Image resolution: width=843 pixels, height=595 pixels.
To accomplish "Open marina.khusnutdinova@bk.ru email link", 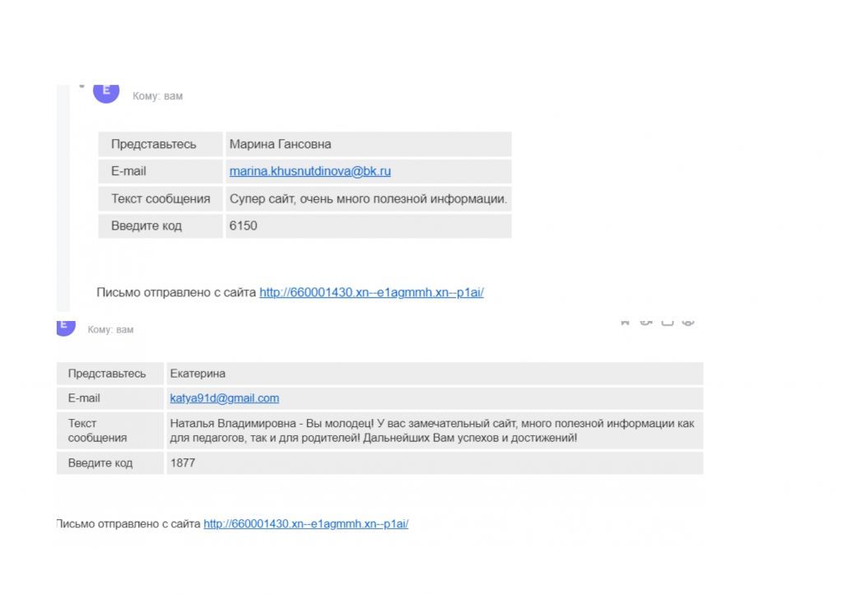I will click(310, 171).
